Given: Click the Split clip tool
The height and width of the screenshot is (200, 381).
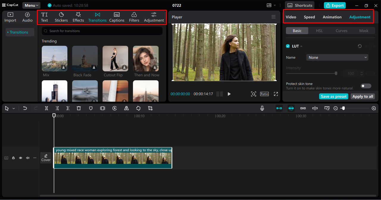Looking at the screenshot, I should coord(46,108).
